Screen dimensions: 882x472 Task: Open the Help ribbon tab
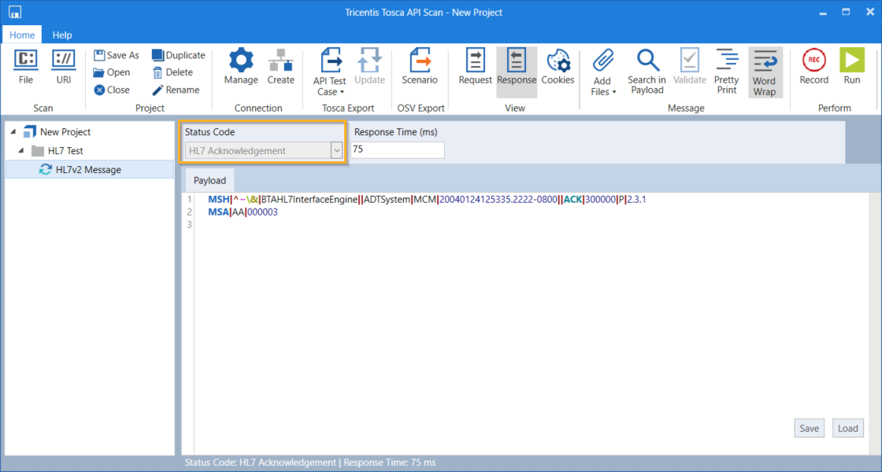point(62,35)
